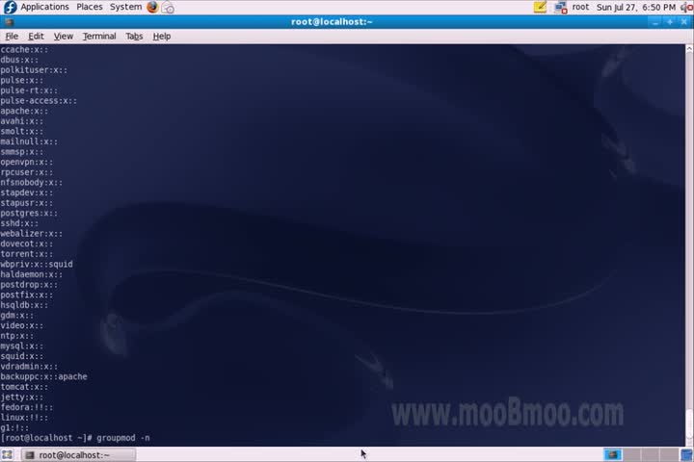Open the System menu
The image size is (694, 462).
tap(125, 7)
